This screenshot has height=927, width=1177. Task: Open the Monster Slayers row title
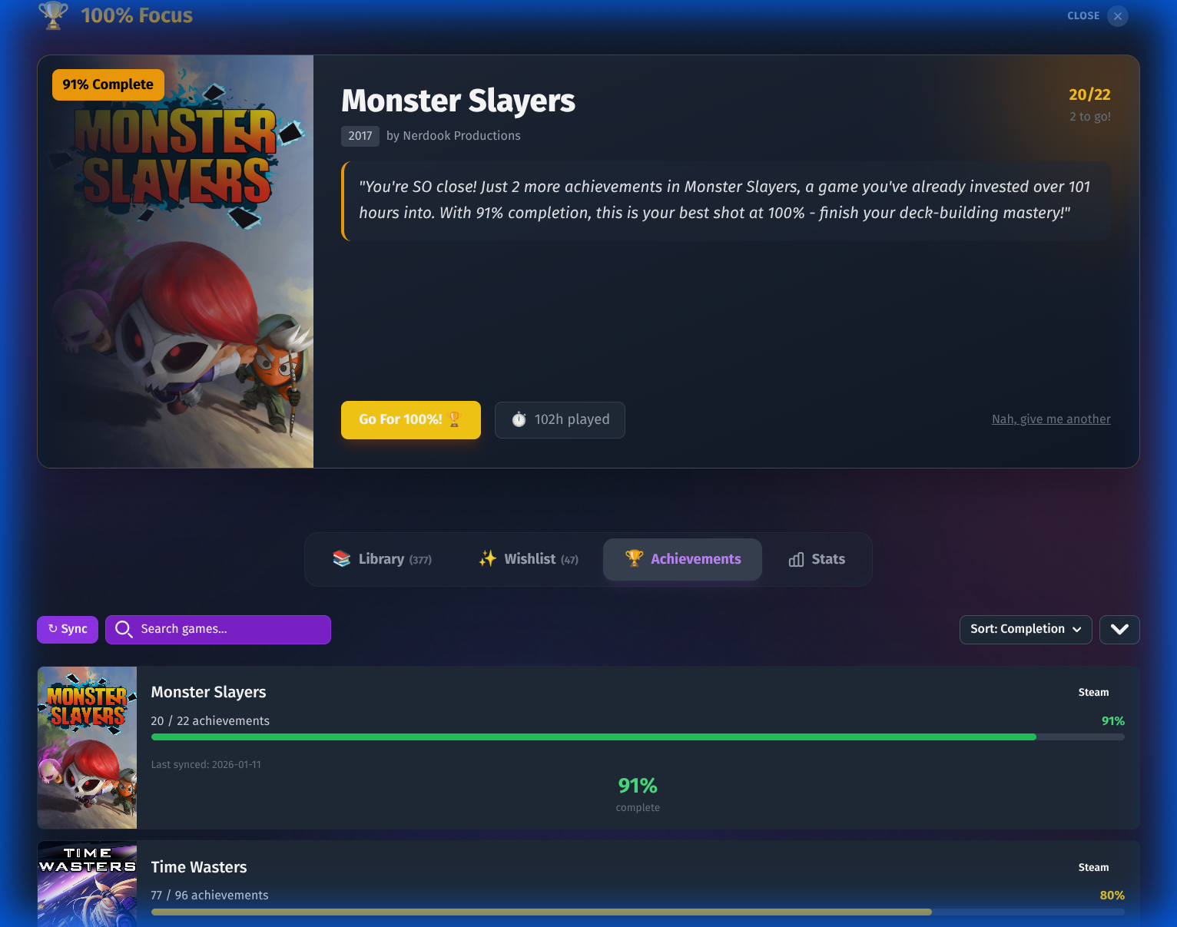[208, 692]
